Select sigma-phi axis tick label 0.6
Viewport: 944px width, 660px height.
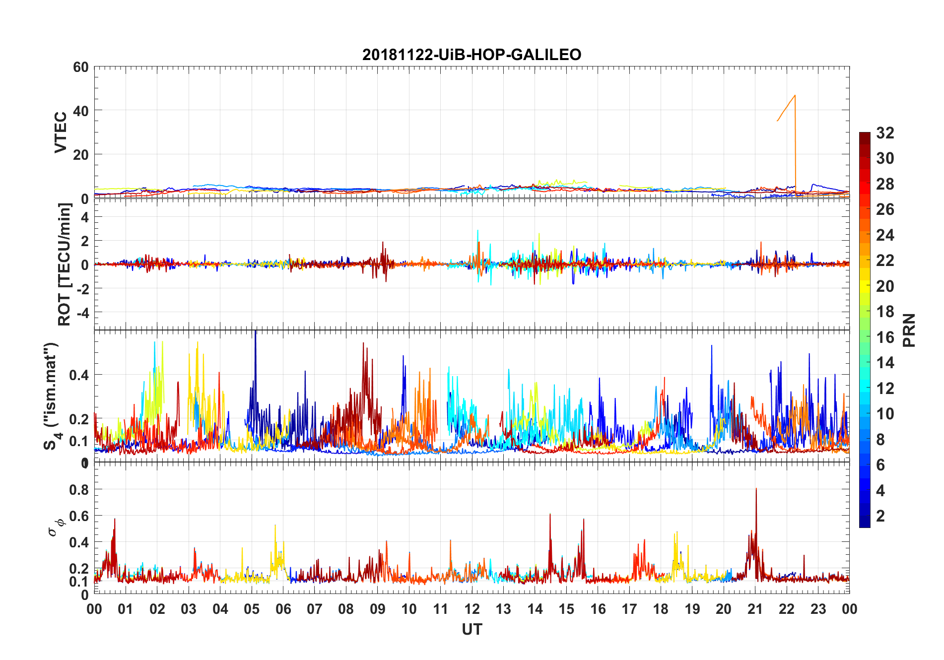click(79, 516)
